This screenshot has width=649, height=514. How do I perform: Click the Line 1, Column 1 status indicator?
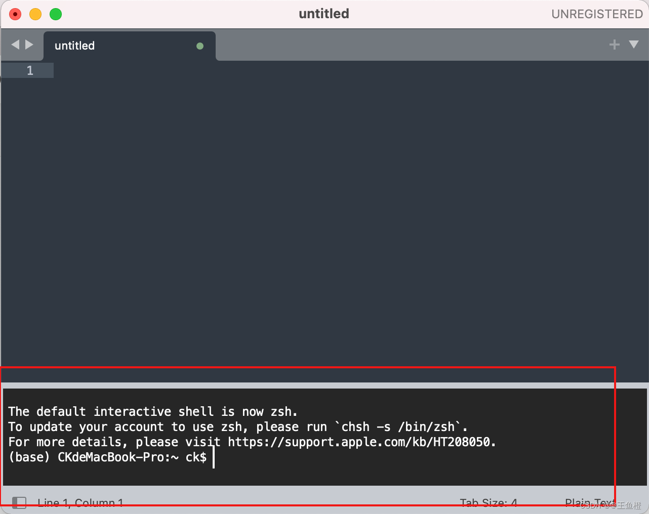coord(80,502)
